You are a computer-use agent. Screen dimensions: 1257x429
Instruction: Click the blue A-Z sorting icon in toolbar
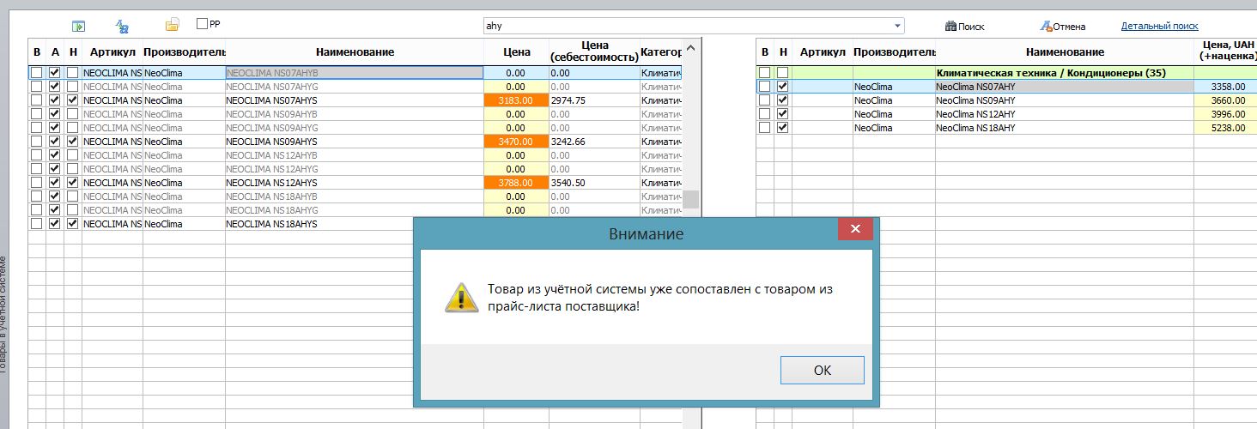coord(122,26)
